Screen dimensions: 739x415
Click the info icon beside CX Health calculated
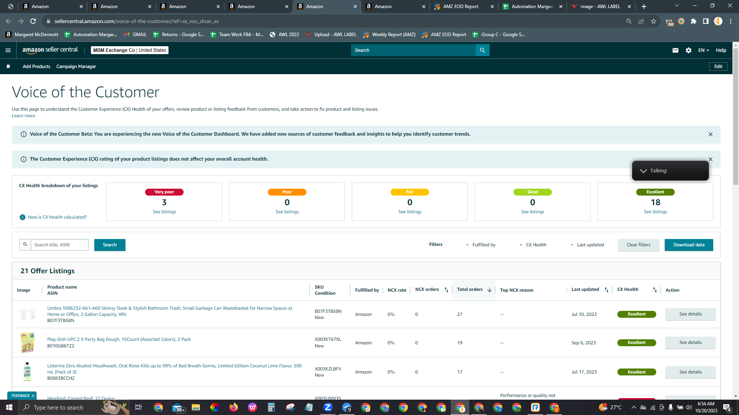click(22, 217)
